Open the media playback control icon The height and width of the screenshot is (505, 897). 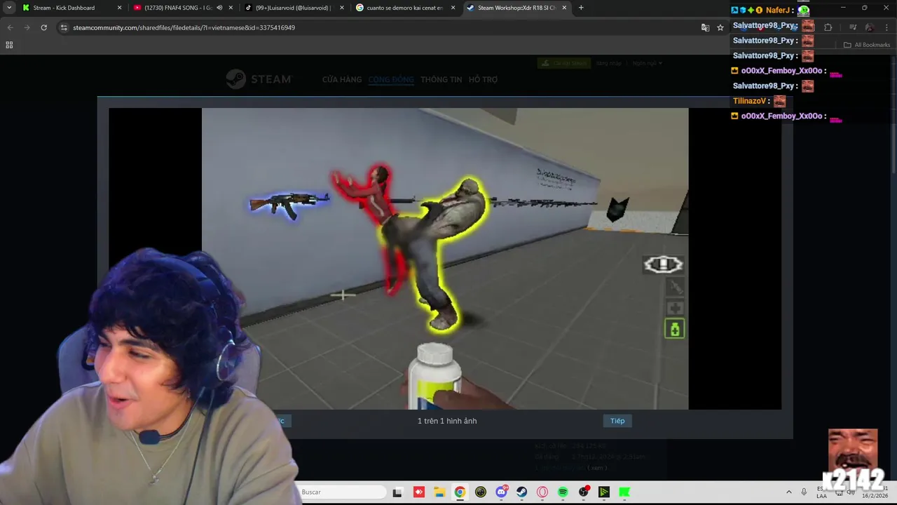coord(853,27)
